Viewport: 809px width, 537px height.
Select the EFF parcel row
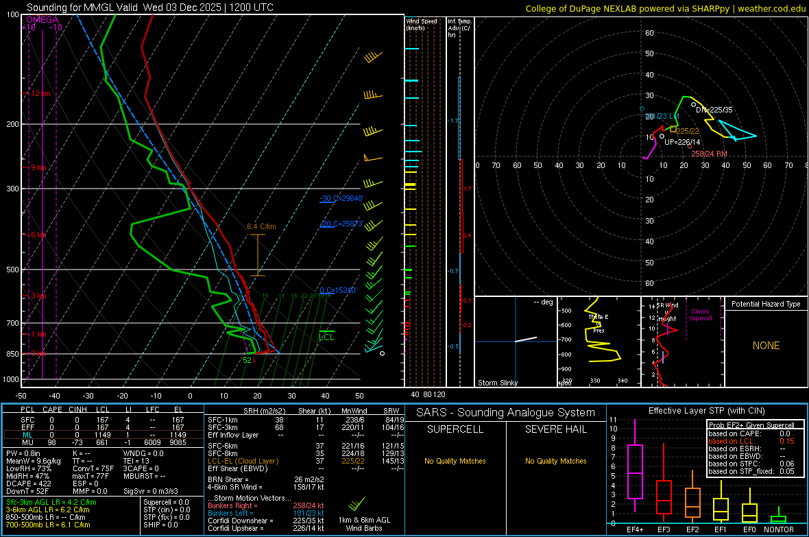point(102,427)
